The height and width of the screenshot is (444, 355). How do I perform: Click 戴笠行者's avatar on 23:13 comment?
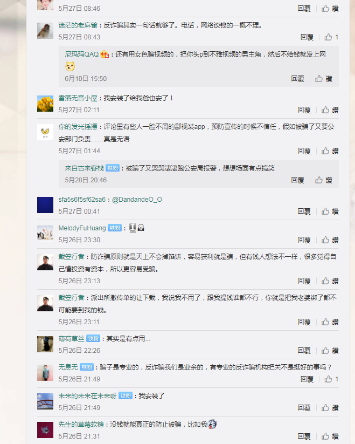pyautogui.click(x=45, y=262)
